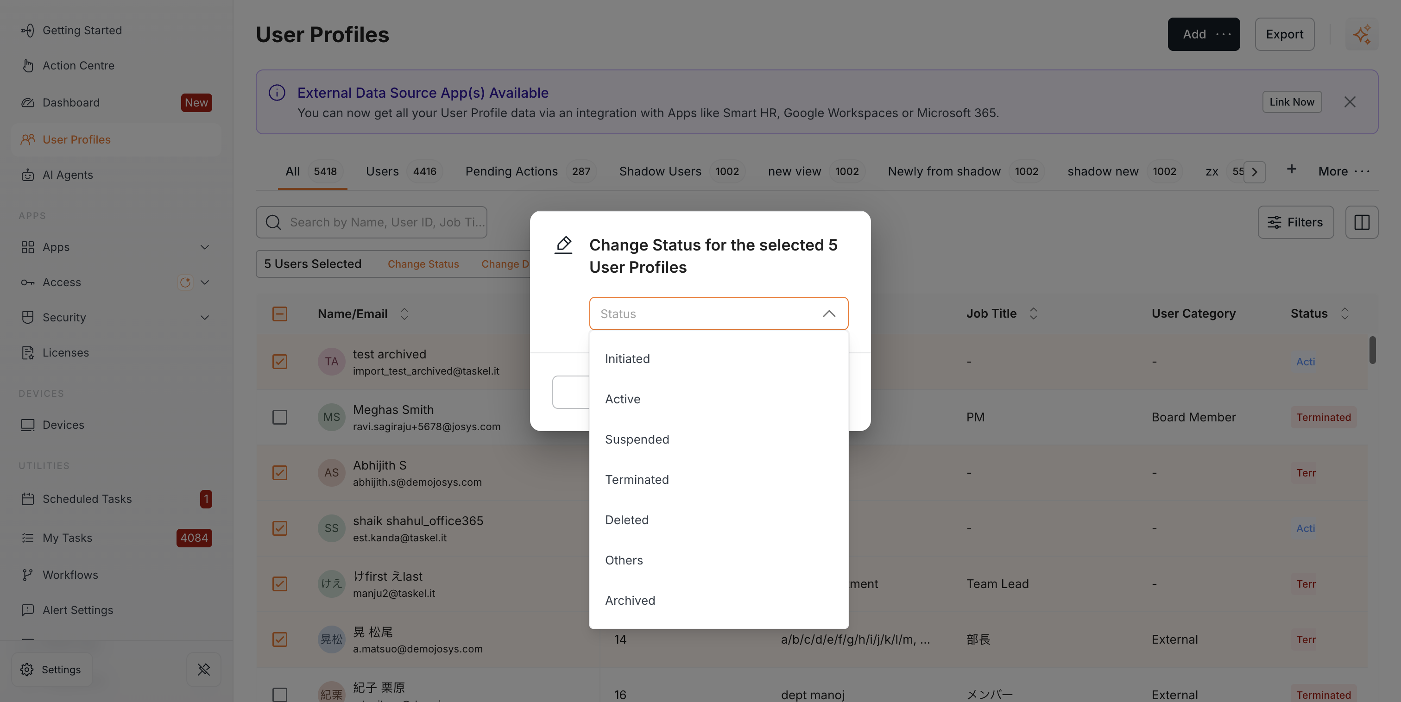Select Archived from status list
1401x702 pixels.
[x=719, y=600]
